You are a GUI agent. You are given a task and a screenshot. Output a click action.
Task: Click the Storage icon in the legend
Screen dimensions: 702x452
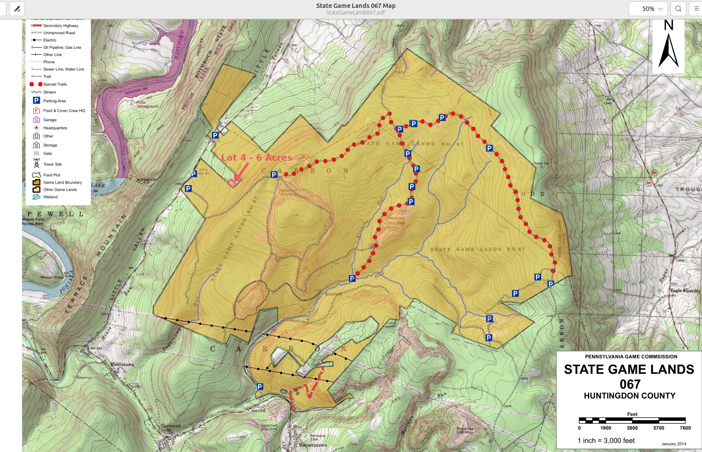click(x=36, y=145)
